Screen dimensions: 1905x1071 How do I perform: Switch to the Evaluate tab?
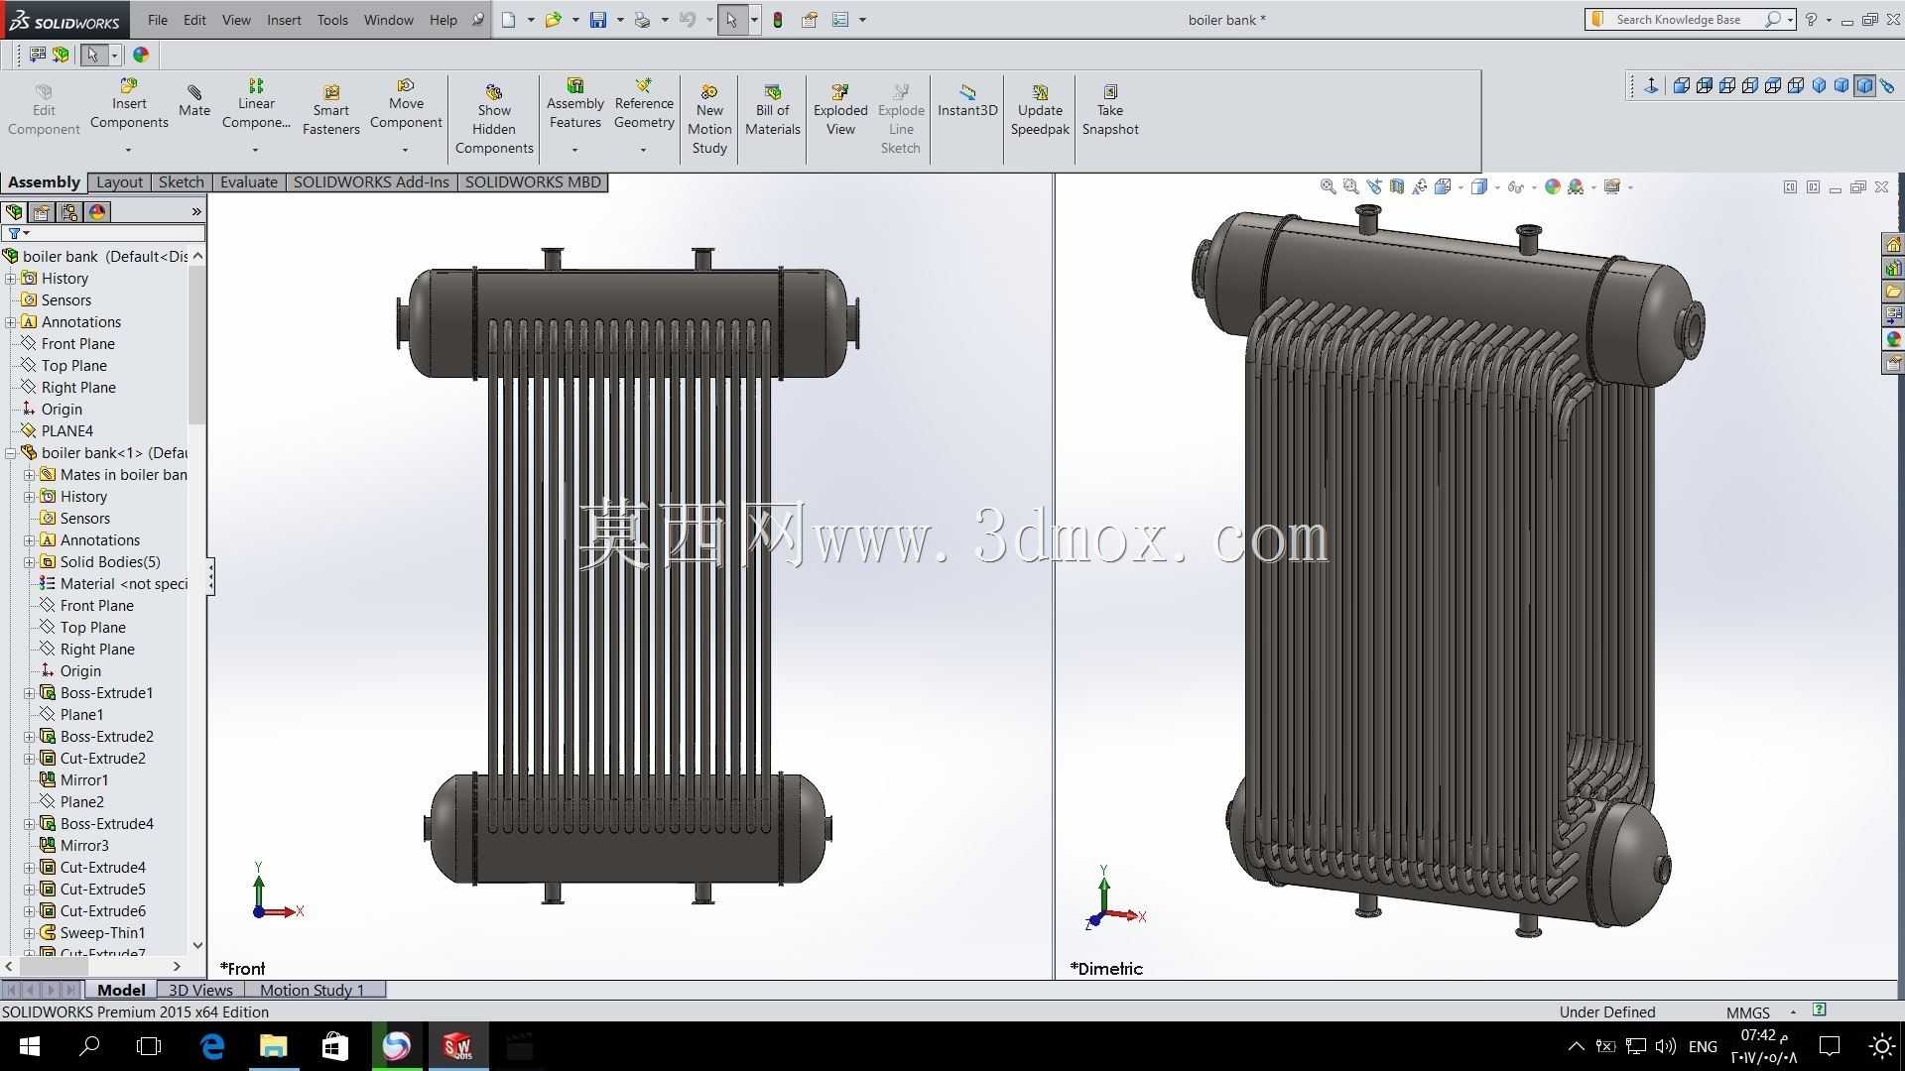(249, 182)
